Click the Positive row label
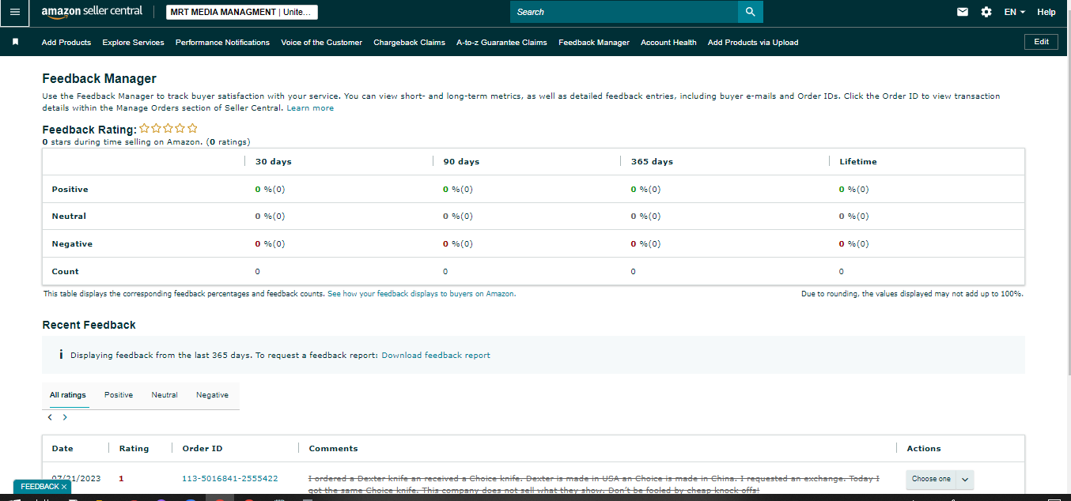 point(70,190)
